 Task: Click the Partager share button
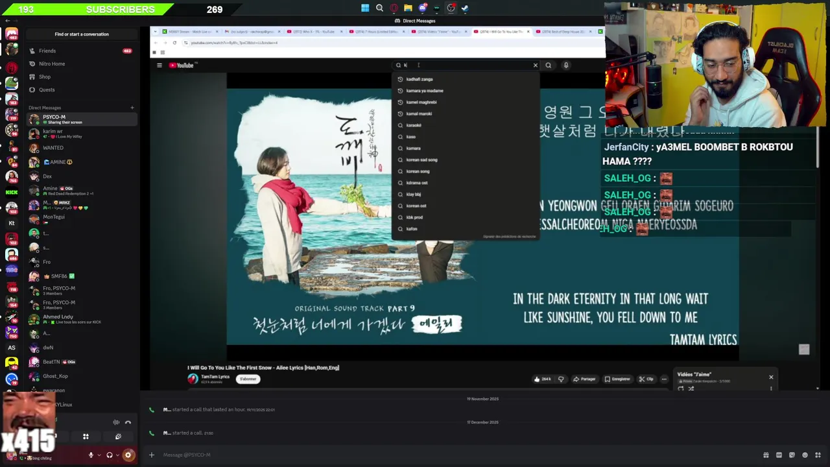pos(584,379)
